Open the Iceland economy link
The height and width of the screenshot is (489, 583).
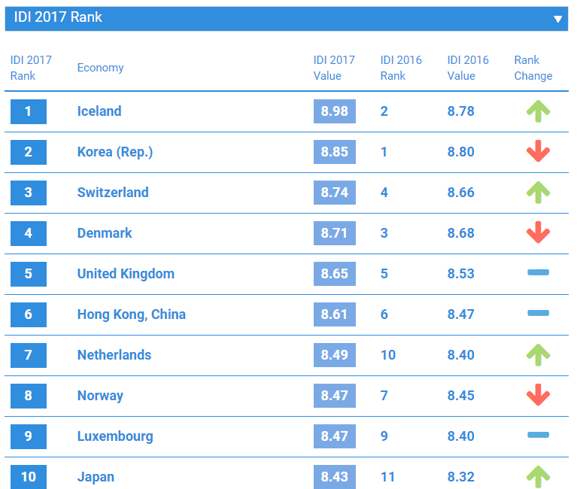point(99,111)
